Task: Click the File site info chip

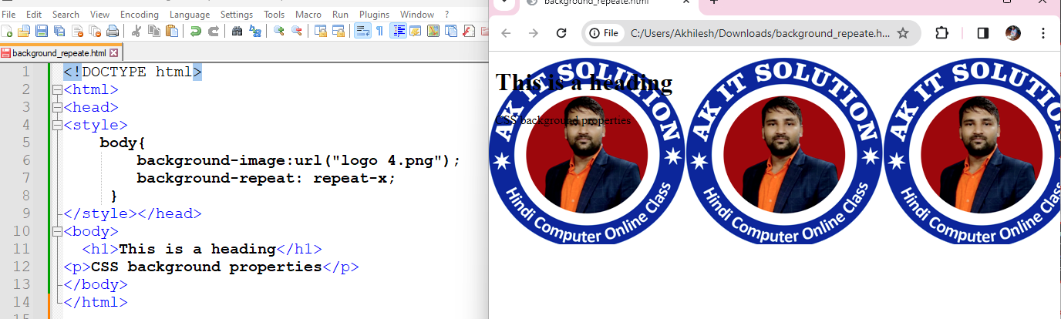Action: pos(604,33)
